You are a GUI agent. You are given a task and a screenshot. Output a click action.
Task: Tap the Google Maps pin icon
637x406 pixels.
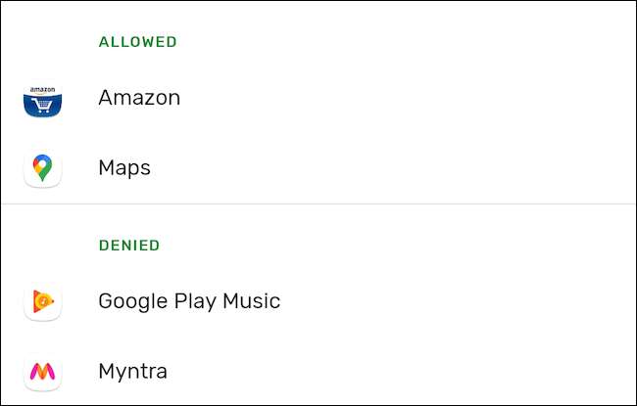coord(42,168)
